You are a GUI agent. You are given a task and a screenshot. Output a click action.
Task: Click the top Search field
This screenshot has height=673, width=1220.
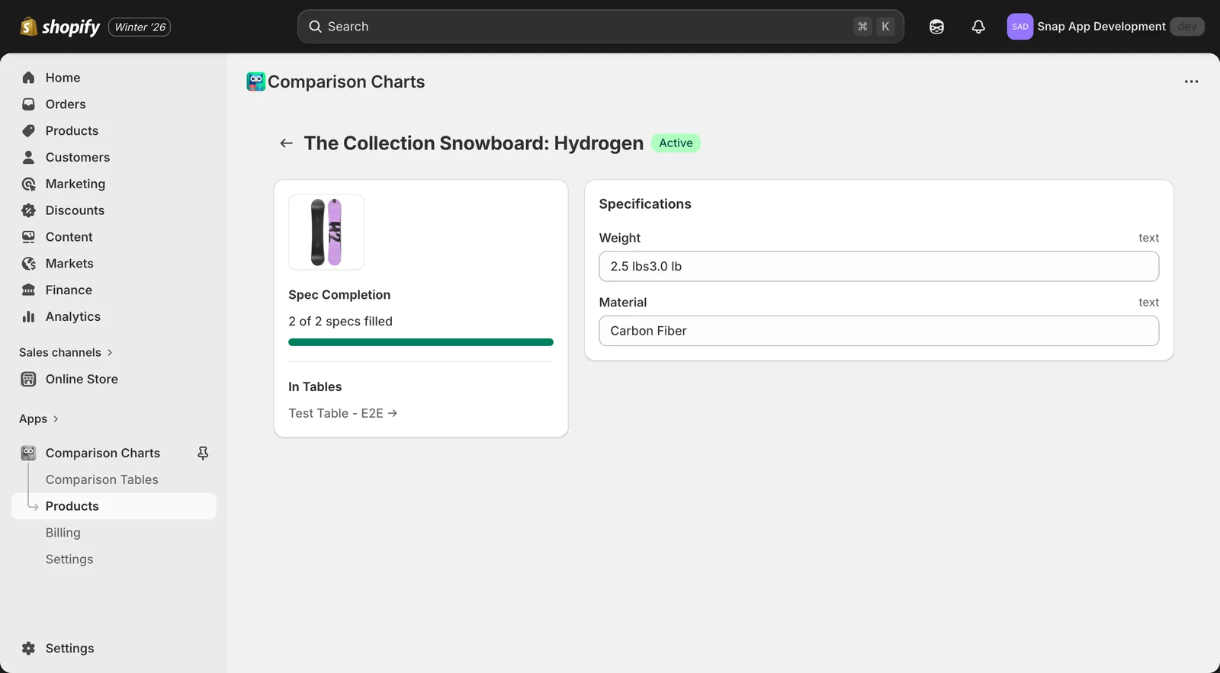pyautogui.click(x=601, y=27)
